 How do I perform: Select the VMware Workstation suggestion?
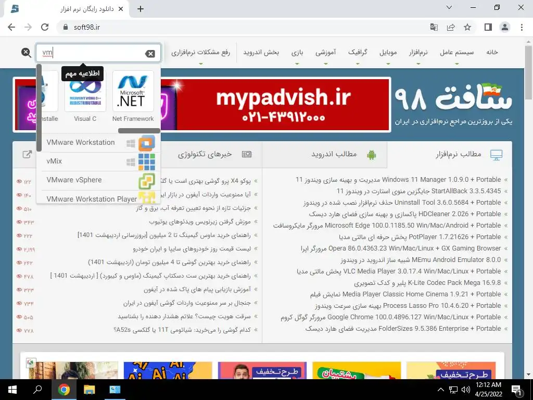[98, 143]
